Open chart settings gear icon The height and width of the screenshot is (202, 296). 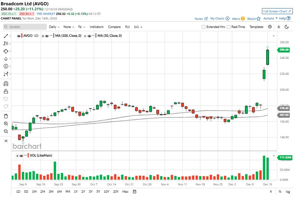[x=270, y=27]
